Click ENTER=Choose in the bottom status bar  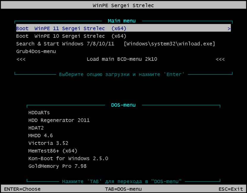click(22, 189)
